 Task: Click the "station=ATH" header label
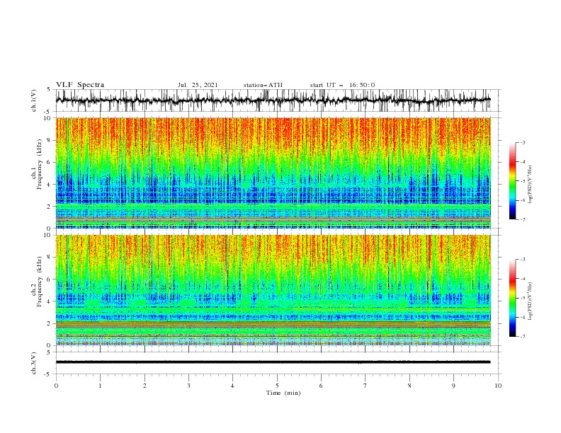263,85
